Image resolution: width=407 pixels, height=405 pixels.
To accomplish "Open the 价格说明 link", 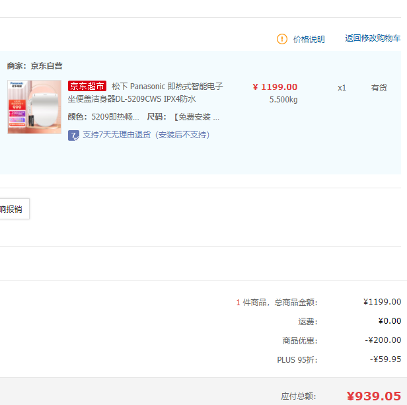I will click(309, 40).
